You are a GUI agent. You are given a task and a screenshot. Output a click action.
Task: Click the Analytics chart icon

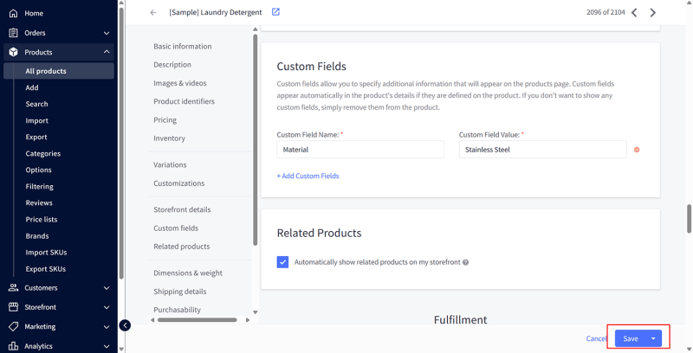[13, 346]
